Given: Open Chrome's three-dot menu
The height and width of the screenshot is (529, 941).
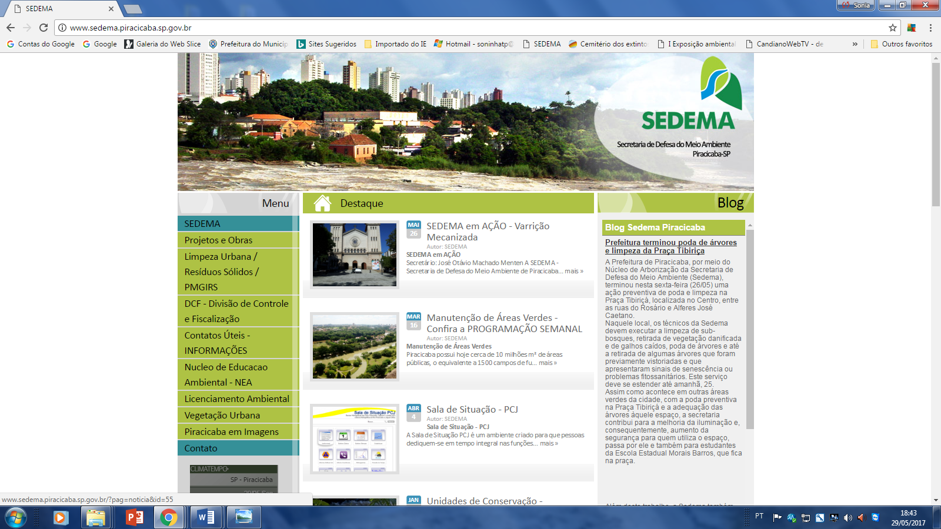Looking at the screenshot, I should [930, 28].
